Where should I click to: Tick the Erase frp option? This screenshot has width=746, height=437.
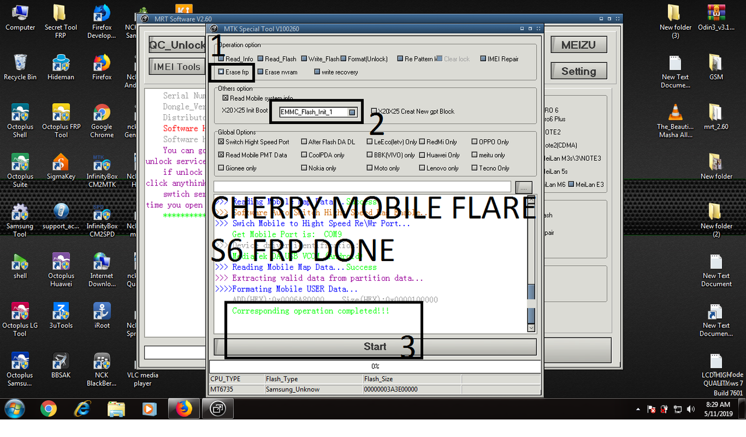233,72
